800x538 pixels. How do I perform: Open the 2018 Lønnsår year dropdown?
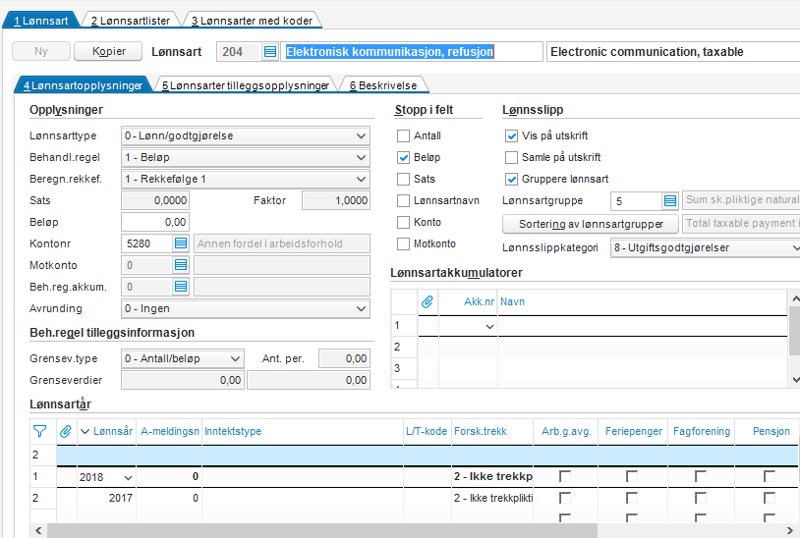[x=128, y=477]
